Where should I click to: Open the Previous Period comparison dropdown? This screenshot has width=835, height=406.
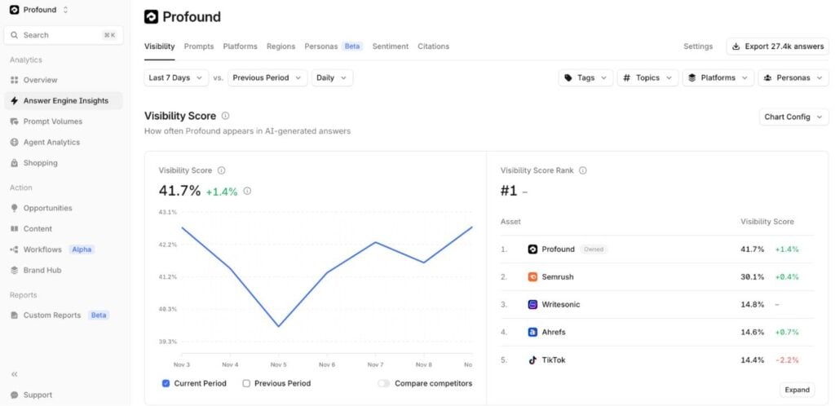(x=267, y=77)
